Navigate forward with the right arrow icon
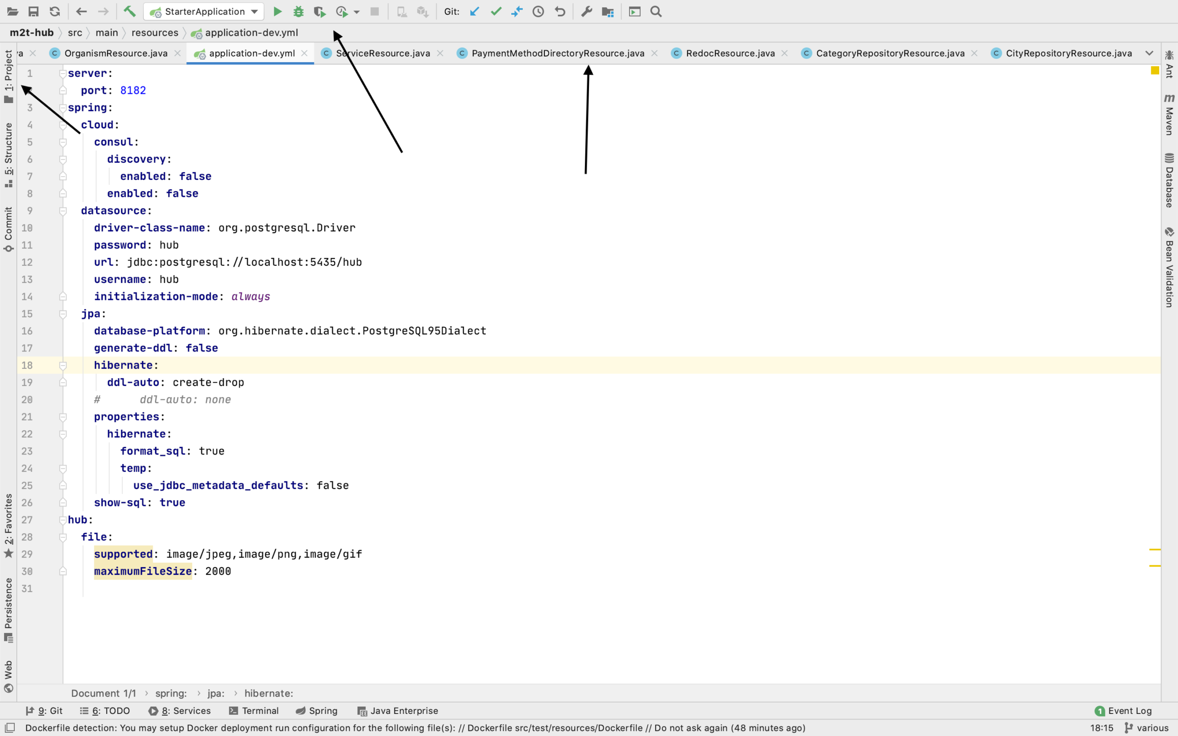This screenshot has width=1178, height=736. pyautogui.click(x=103, y=11)
